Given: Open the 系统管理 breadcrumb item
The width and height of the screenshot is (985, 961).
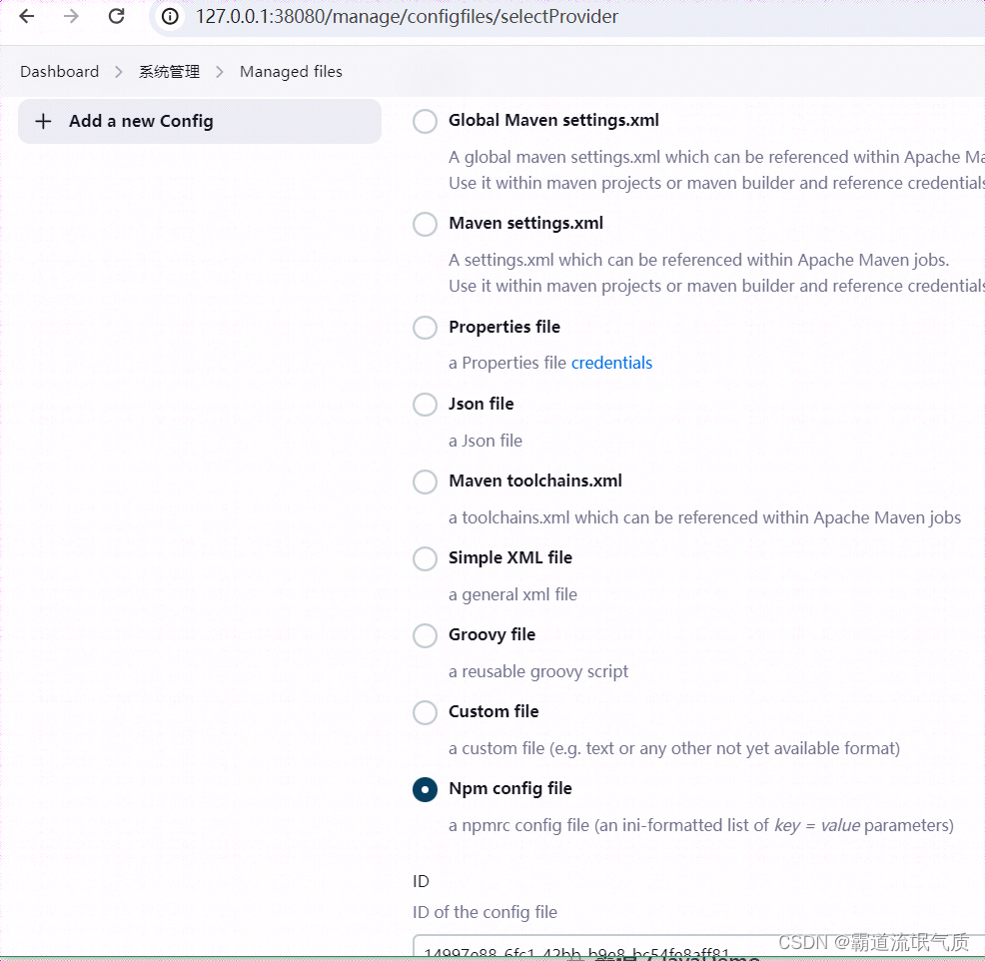Looking at the screenshot, I should (x=169, y=71).
